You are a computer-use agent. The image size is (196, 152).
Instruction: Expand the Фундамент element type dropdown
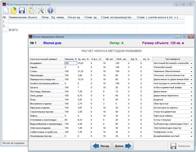pos(191,63)
